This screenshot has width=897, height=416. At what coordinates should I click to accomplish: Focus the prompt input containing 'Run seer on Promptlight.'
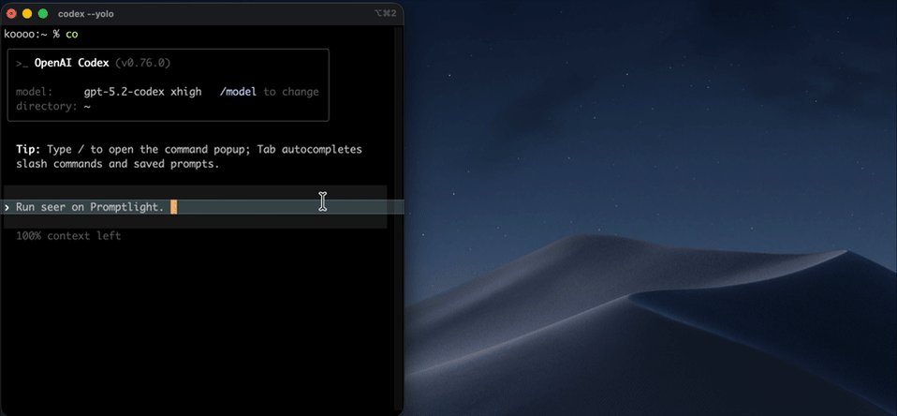click(195, 207)
